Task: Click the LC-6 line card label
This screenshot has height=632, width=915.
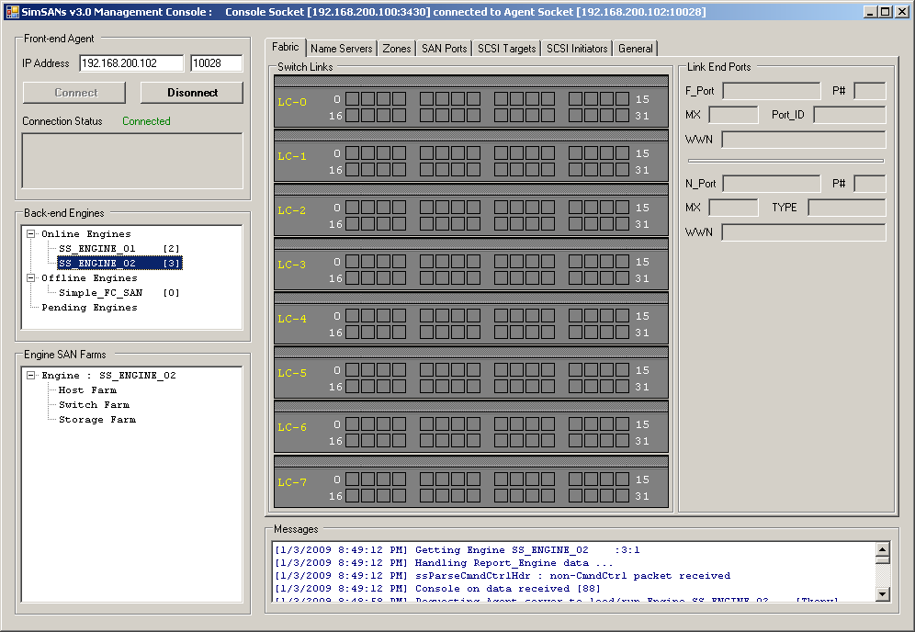Action: tap(292, 428)
